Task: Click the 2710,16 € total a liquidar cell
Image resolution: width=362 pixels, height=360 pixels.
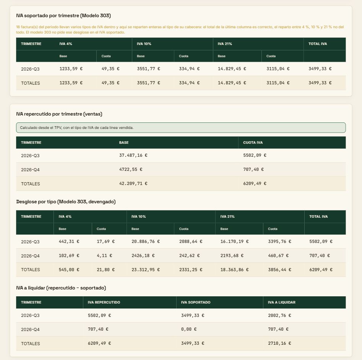Action: (279, 343)
